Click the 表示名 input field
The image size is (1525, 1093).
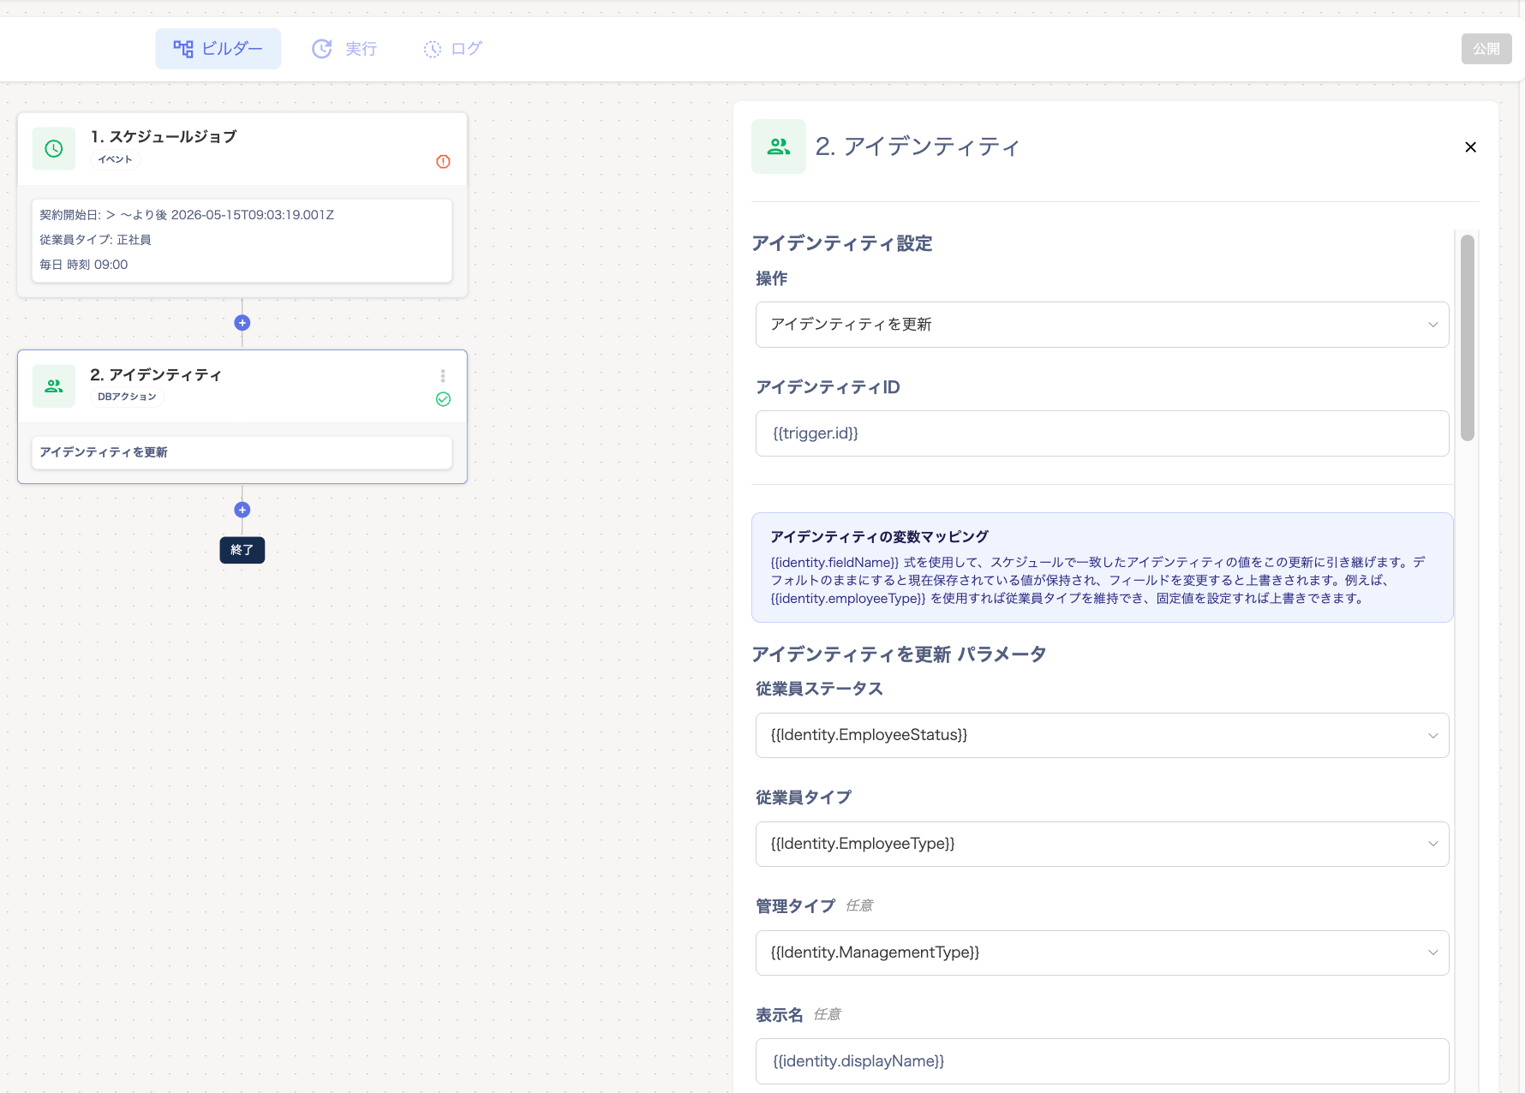(1102, 1061)
